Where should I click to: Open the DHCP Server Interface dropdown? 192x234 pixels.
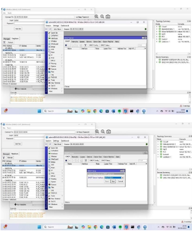pos(123,178)
